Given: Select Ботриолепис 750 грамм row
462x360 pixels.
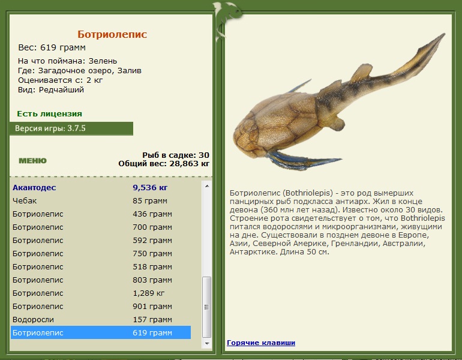Looking at the screenshot, I should pos(101,254).
